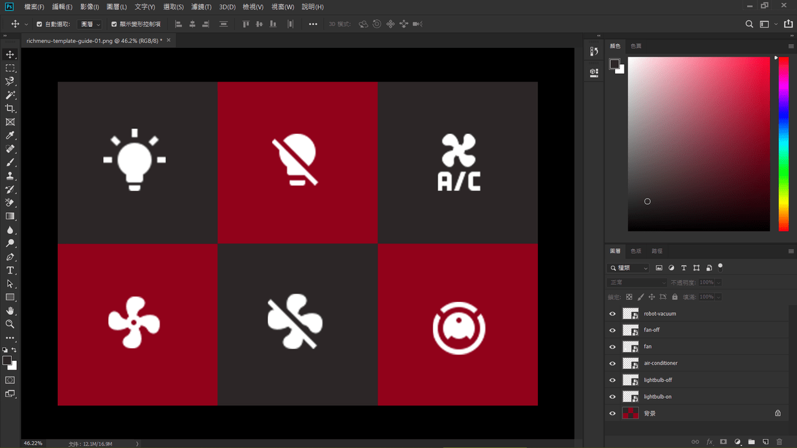Select the Dodge tool
797x448 pixels.
point(10,243)
